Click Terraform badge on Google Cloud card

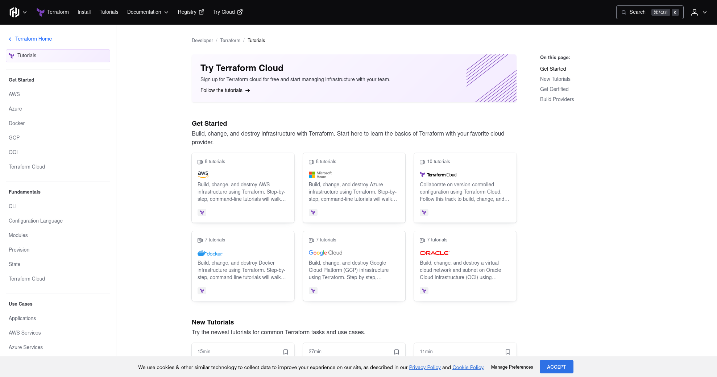click(x=313, y=291)
